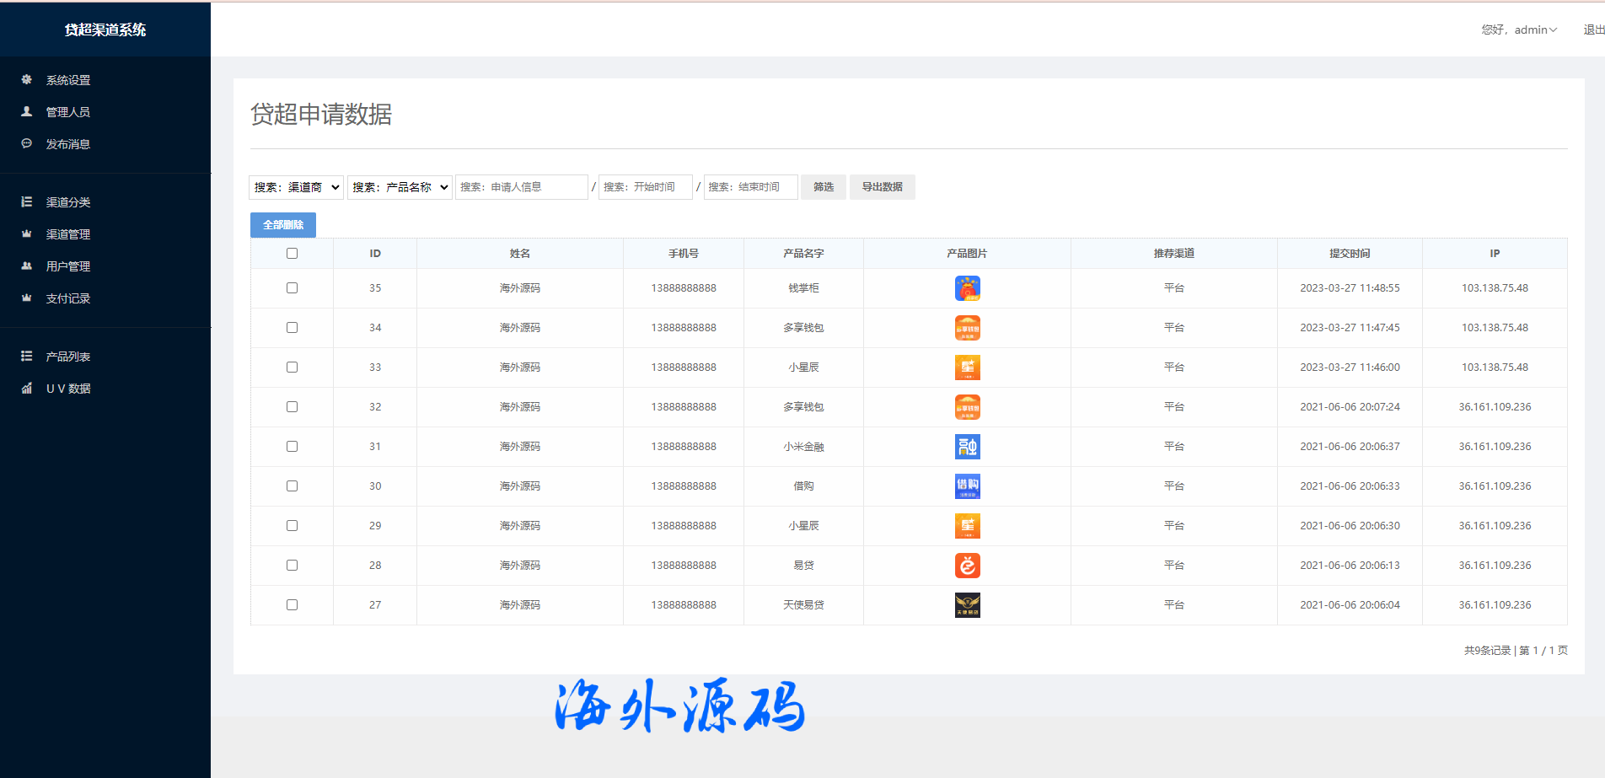Click the 筛选 filter button

[x=823, y=187]
